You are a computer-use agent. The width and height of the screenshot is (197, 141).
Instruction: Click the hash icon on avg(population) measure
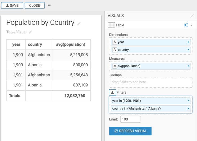coord(114,66)
